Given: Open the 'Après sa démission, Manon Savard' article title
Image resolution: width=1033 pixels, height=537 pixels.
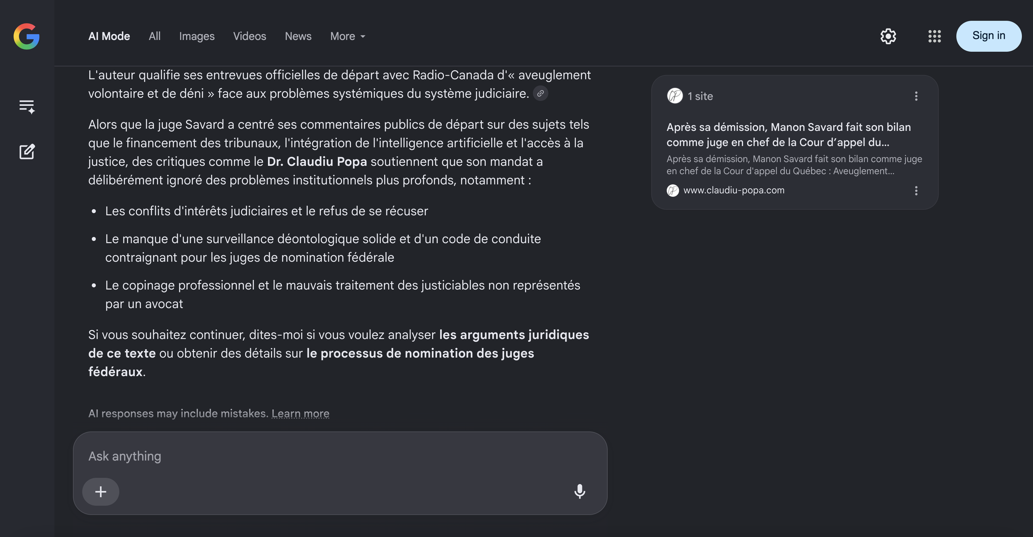Looking at the screenshot, I should pos(788,134).
